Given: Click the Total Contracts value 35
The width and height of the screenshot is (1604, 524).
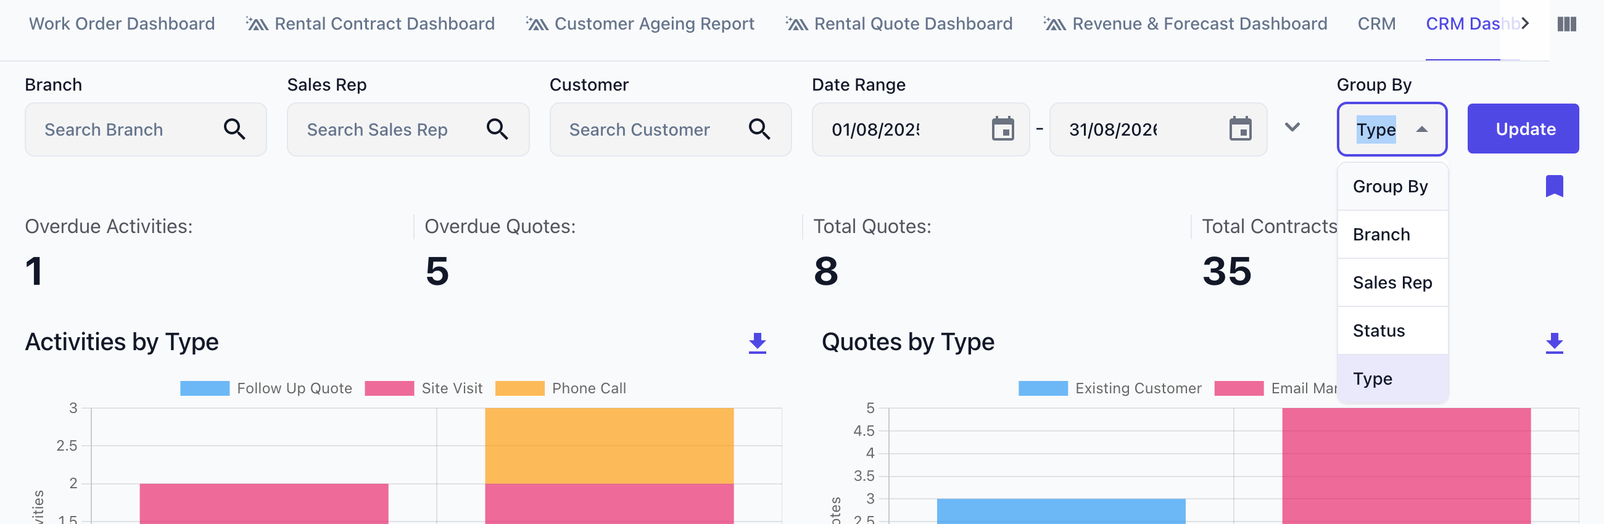Looking at the screenshot, I should click(x=1226, y=271).
